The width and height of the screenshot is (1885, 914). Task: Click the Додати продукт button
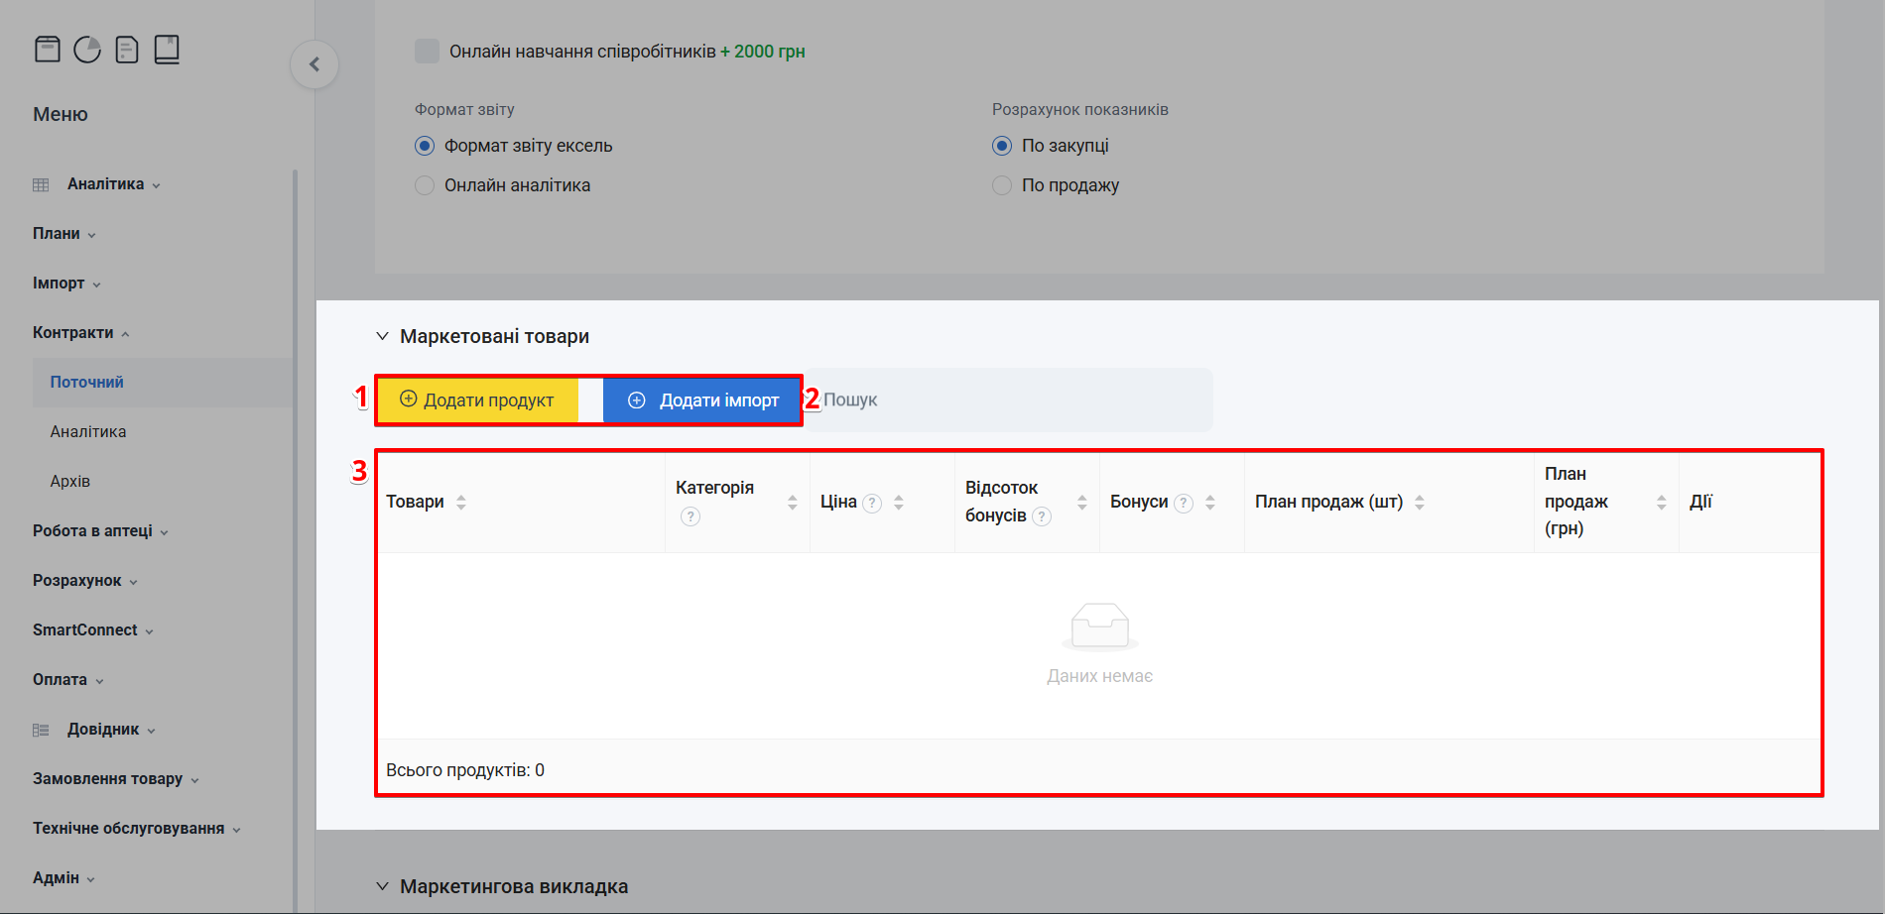tap(477, 400)
